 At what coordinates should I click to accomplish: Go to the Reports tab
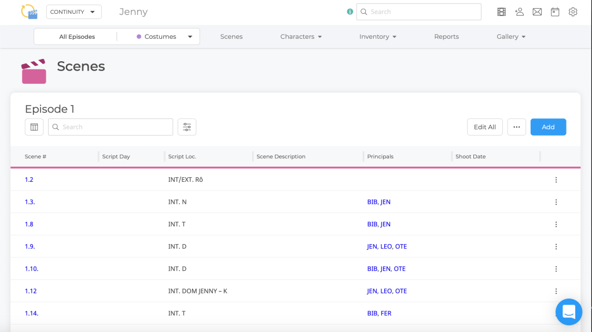pyautogui.click(x=446, y=36)
